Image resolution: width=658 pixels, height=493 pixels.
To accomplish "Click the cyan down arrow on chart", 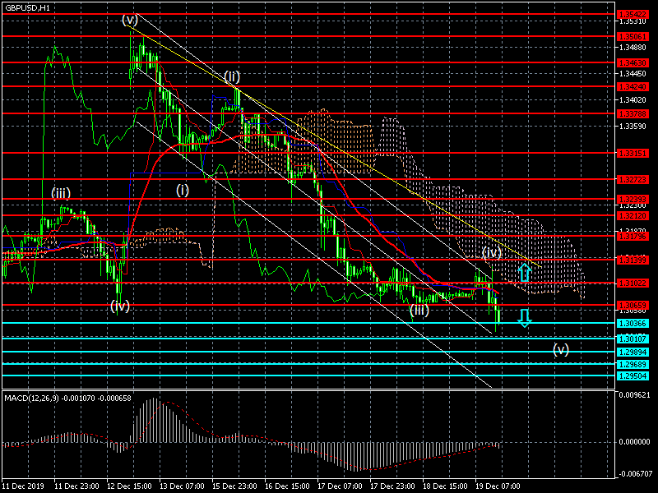I will (524, 317).
